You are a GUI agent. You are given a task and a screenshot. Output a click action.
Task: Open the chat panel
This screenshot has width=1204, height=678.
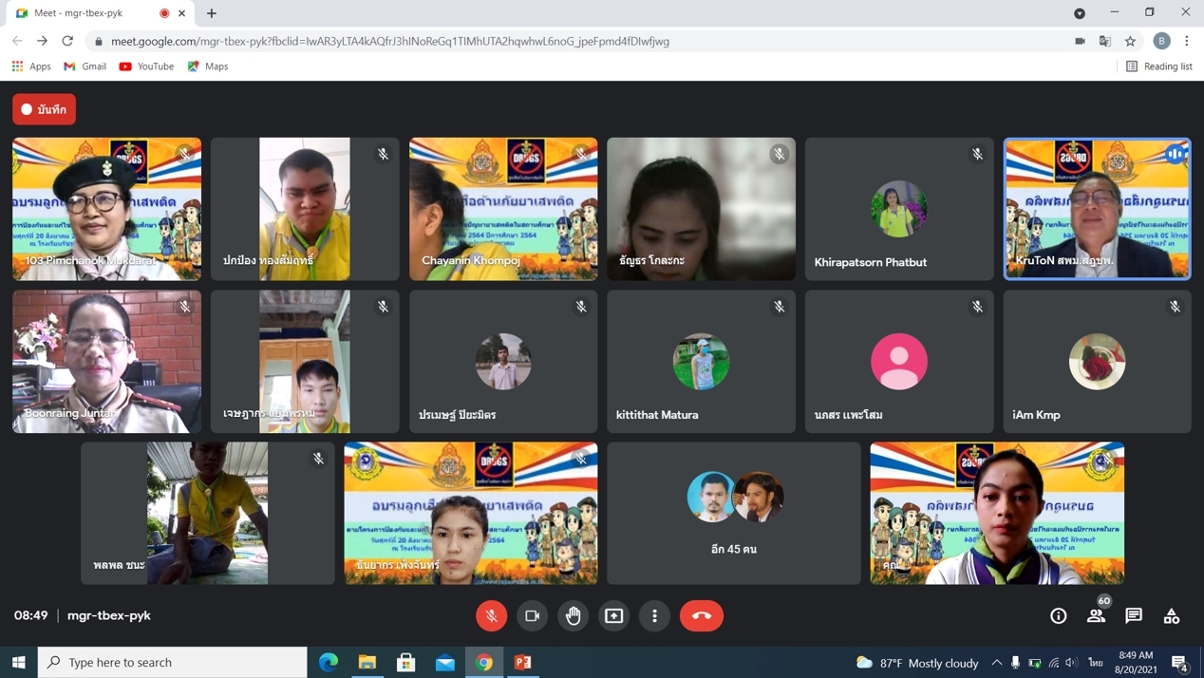coord(1134,615)
